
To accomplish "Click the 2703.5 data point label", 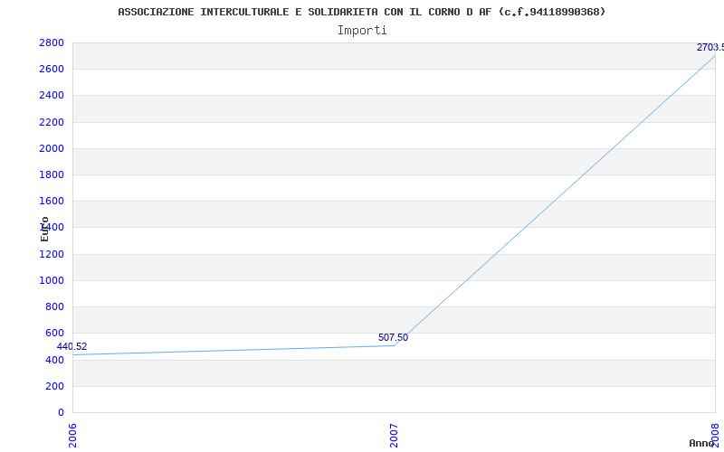I will 710,47.
